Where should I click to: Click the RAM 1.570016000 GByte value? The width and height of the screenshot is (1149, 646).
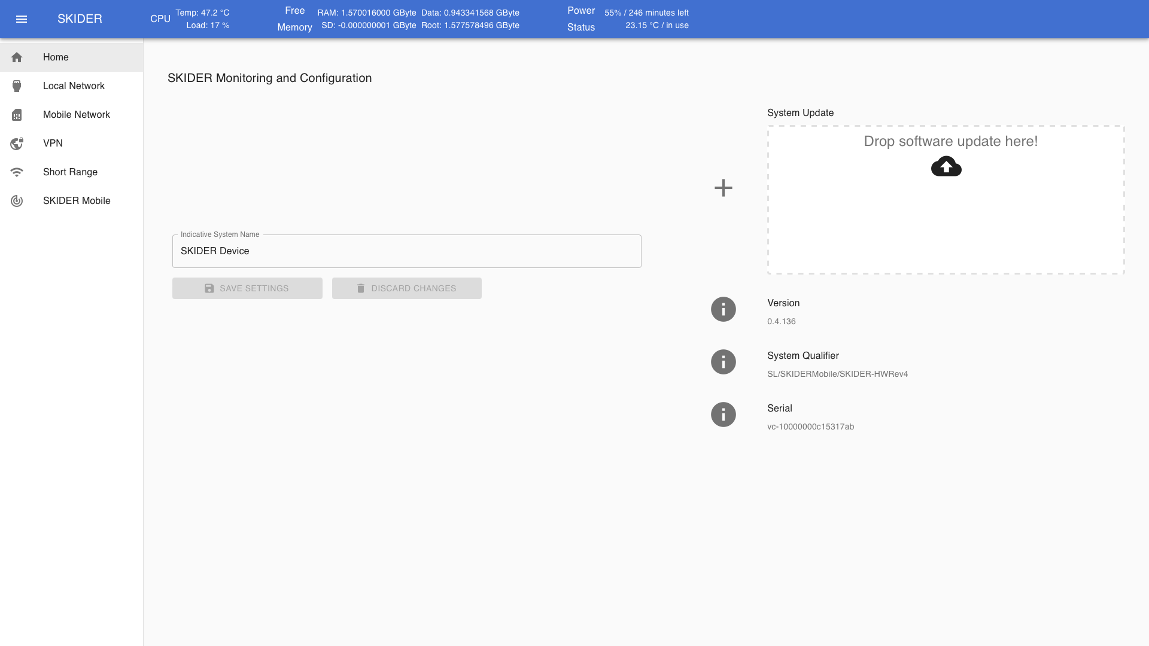click(x=367, y=13)
